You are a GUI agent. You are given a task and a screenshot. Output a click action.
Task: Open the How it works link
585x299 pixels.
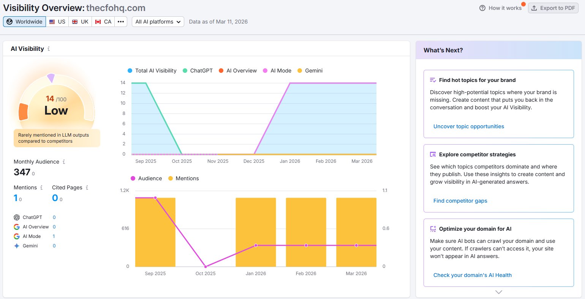point(505,8)
